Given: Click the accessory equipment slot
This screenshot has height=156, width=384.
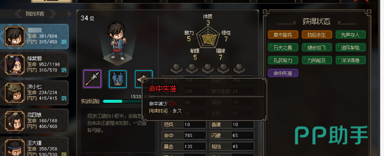Looking at the screenshot, I should (143, 79).
